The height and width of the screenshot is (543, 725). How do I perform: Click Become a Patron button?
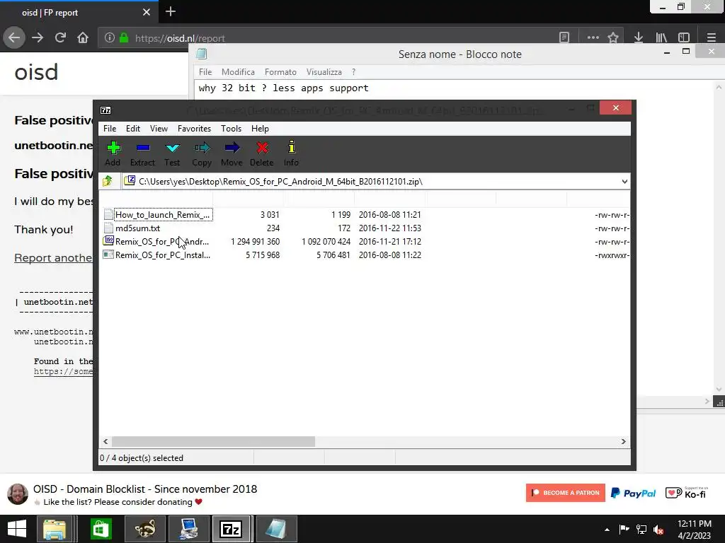tap(566, 493)
